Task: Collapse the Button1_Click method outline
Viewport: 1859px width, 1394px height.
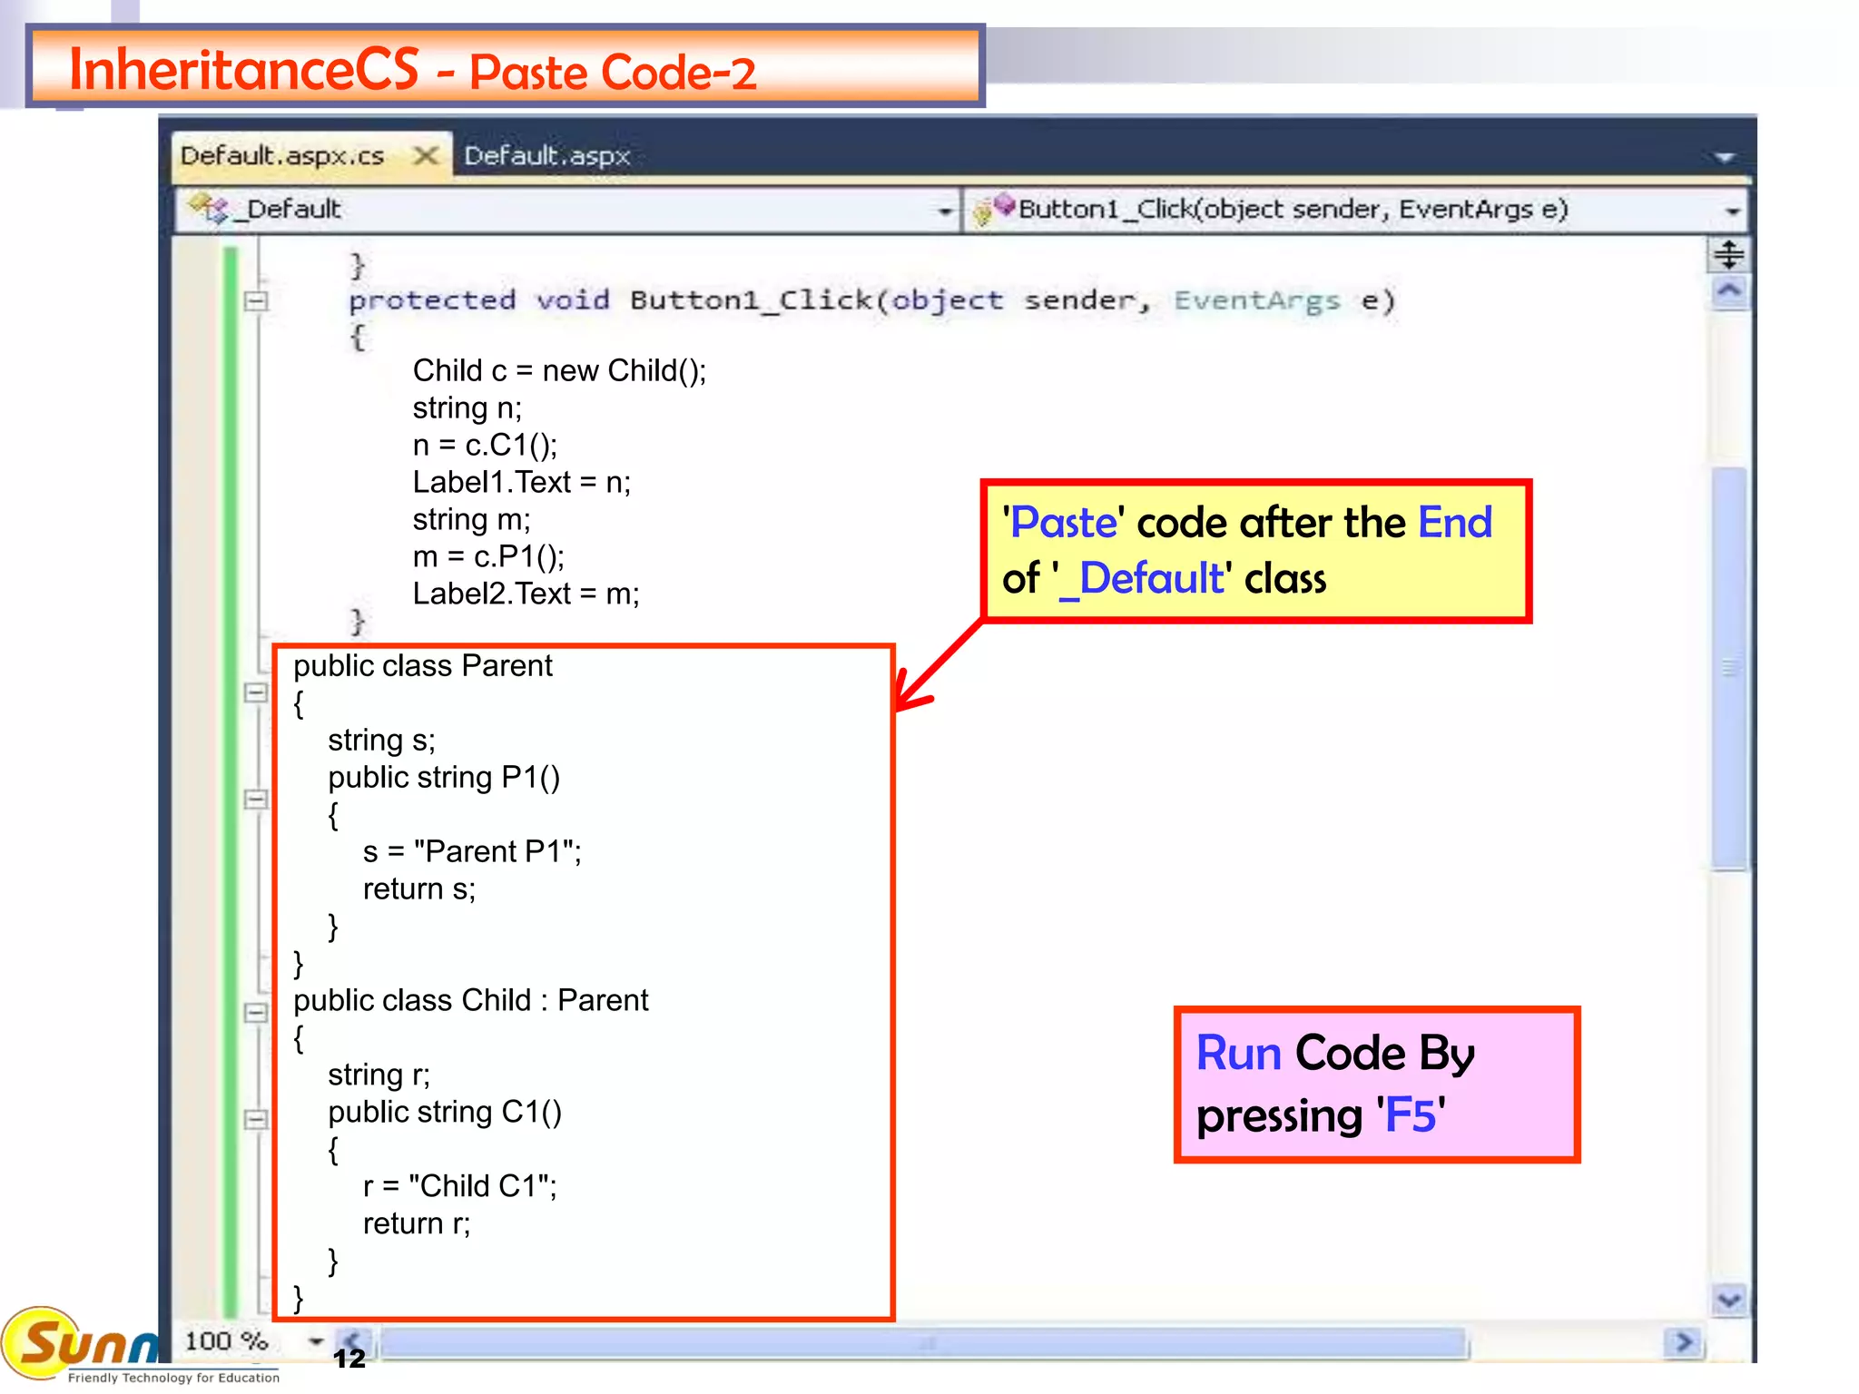Action: click(256, 300)
